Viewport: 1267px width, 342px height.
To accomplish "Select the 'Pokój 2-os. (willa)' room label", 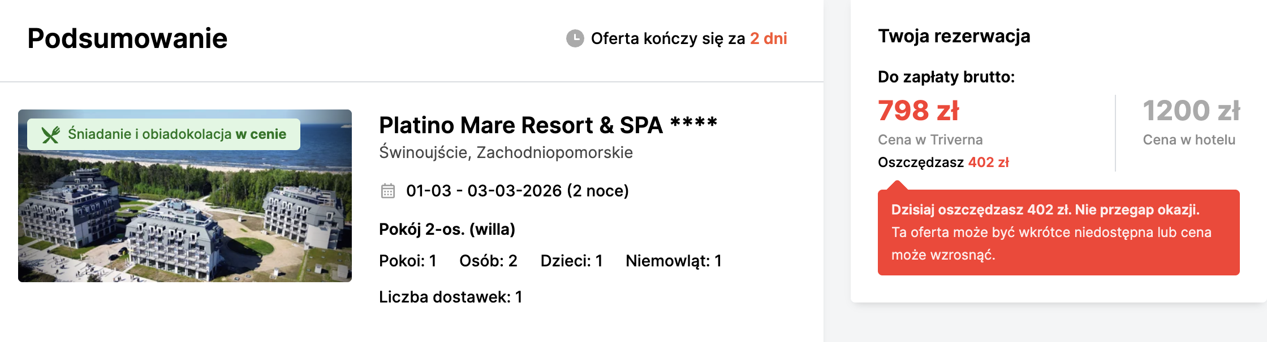I will [447, 230].
